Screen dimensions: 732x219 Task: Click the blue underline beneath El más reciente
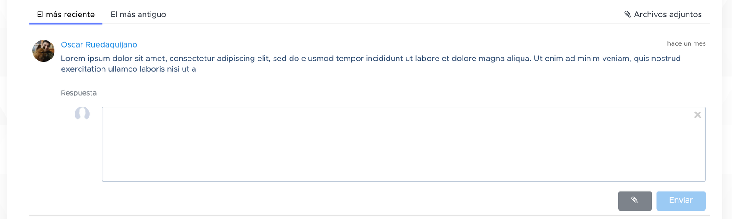66,23
